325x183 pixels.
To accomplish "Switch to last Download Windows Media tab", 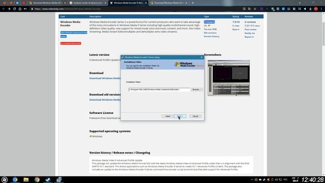I will click(168, 3).
